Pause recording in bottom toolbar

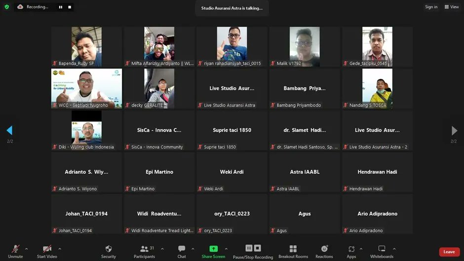pos(249,248)
